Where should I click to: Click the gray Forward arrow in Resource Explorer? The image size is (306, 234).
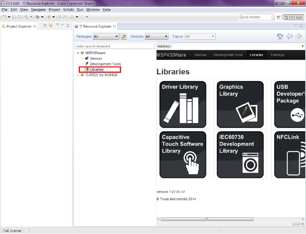(x=298, y=36)
